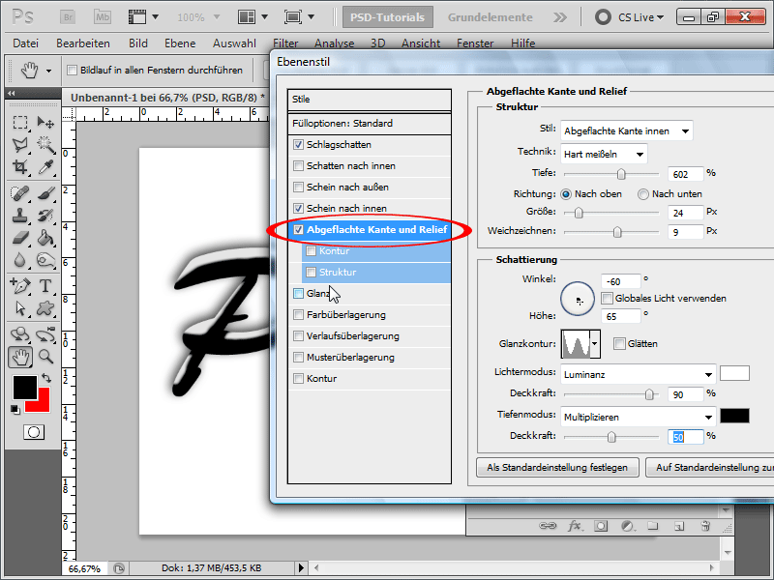Select the Paint Bucket tool
This screenshot has width=774, height=580.
pos(45,238)
